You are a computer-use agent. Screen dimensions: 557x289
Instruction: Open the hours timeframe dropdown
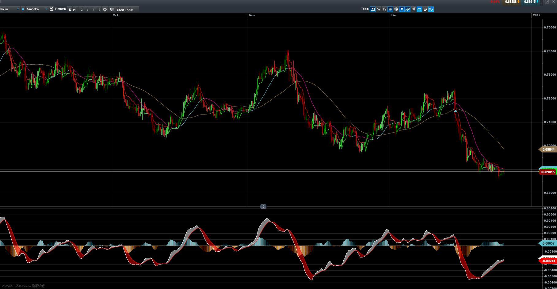pos(10,9)
